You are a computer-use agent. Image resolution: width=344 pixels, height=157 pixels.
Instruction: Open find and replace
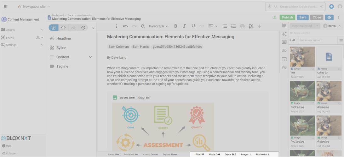(143, 26)
